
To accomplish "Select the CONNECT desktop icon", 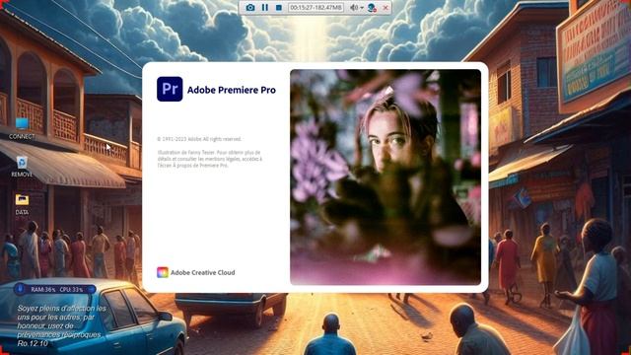I will tap(22, 128).
